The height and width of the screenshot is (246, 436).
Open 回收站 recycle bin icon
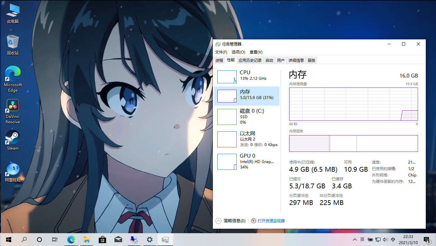13,45
